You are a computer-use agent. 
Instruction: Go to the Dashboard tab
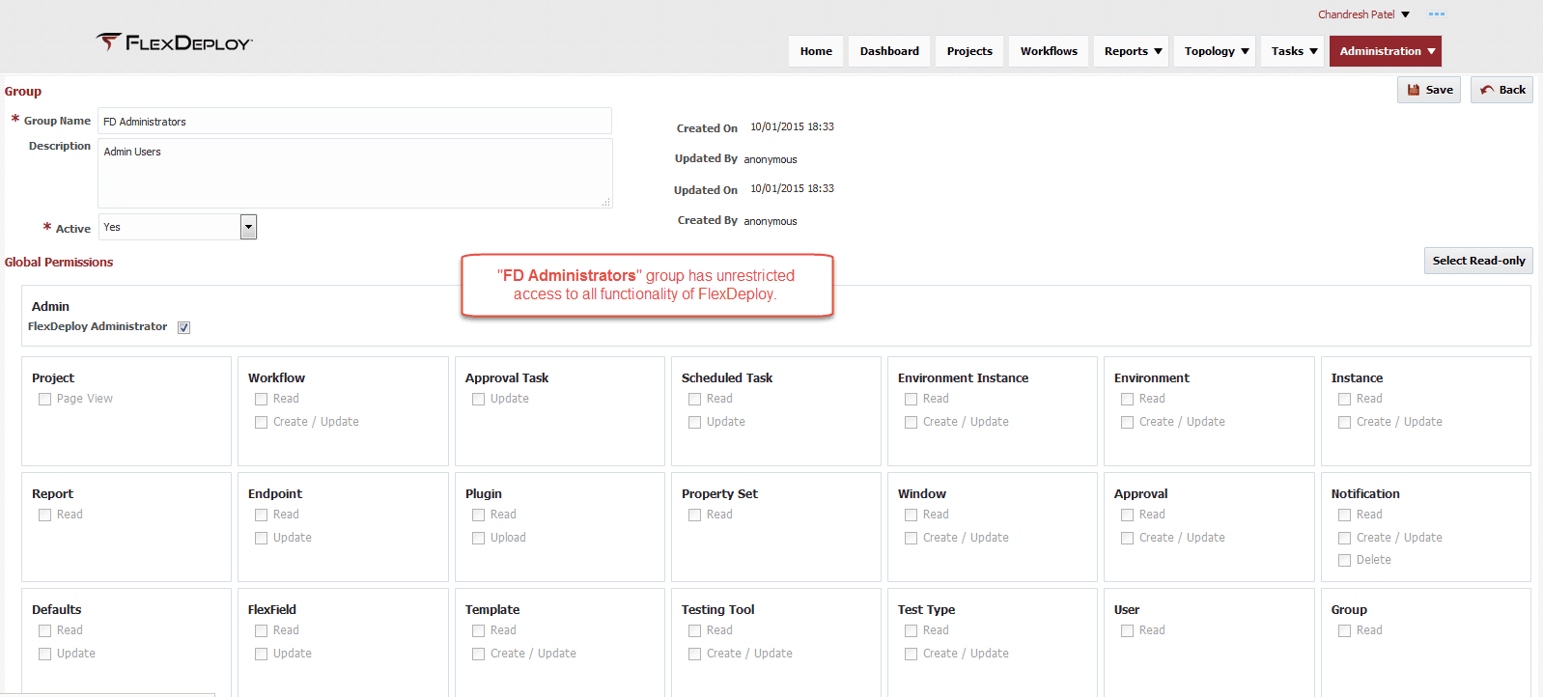pyautogui.click(x=889, y=51)
